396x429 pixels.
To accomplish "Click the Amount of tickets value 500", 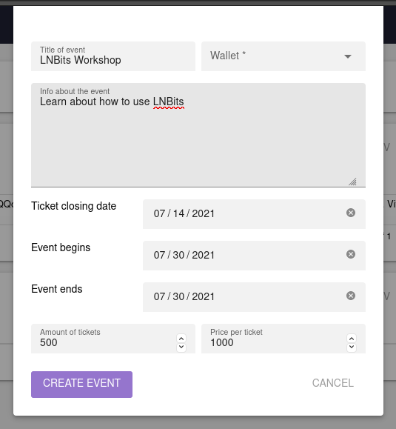I will pyautogui.click(x=49, y=342).
